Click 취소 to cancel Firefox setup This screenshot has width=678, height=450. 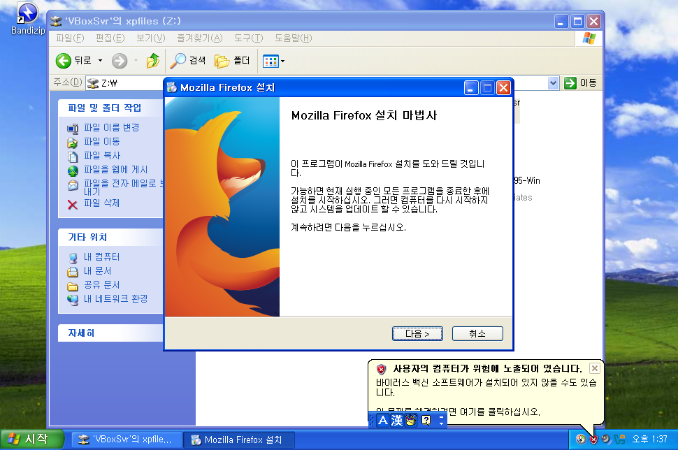[x=477, y=334]
